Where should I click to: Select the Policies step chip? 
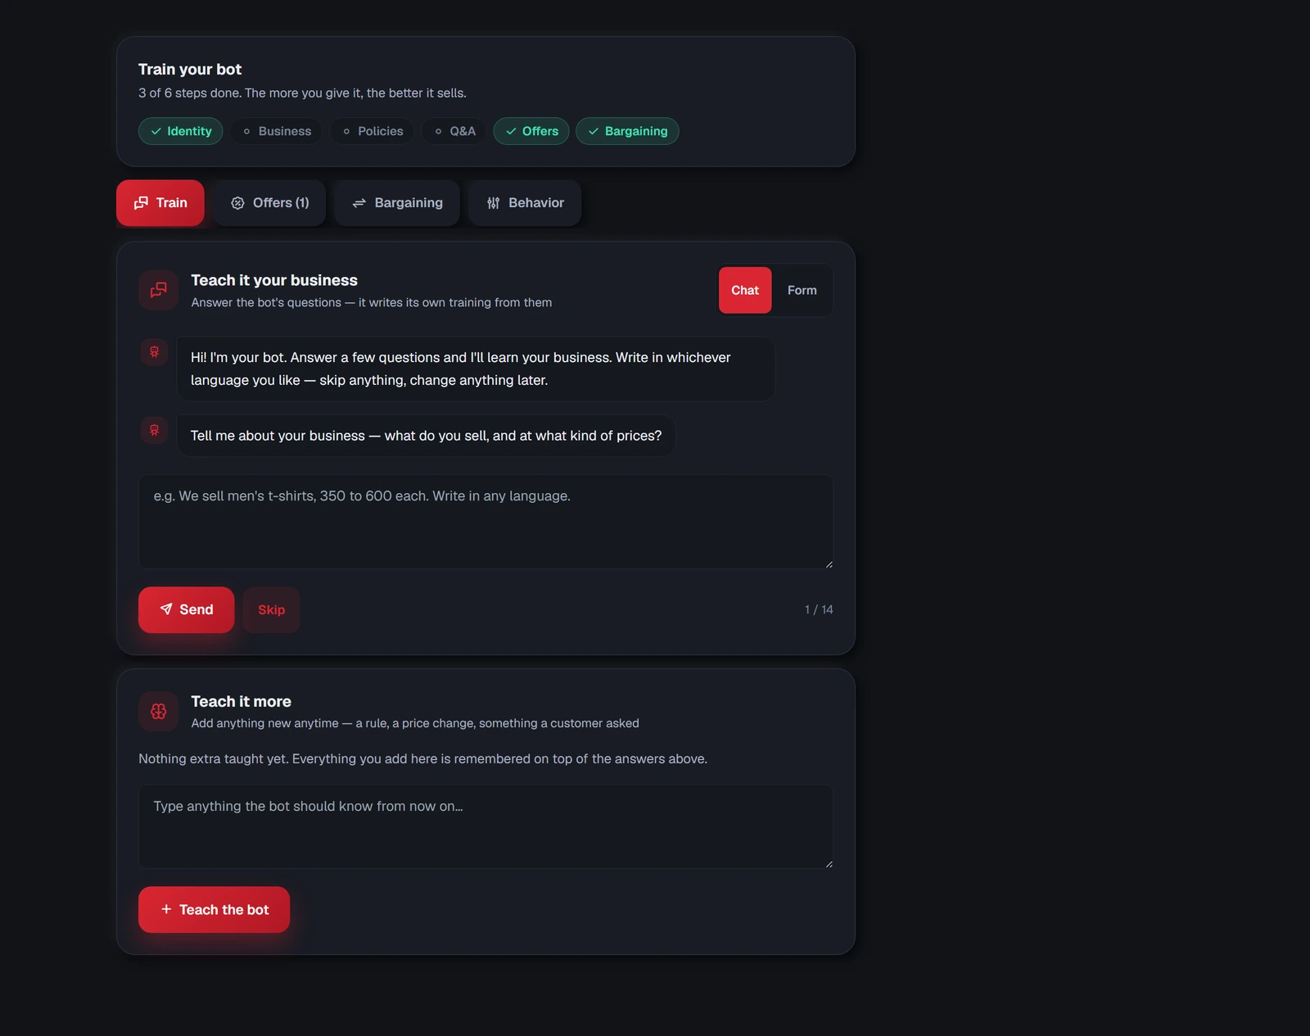(x=373, y=131)
